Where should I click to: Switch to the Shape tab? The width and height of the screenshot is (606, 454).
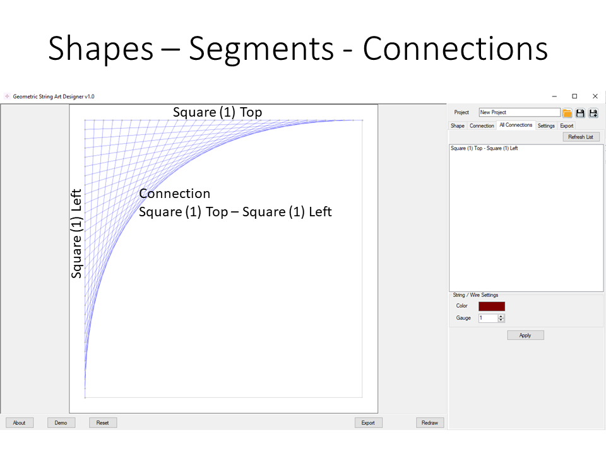(x=458, y=125)
